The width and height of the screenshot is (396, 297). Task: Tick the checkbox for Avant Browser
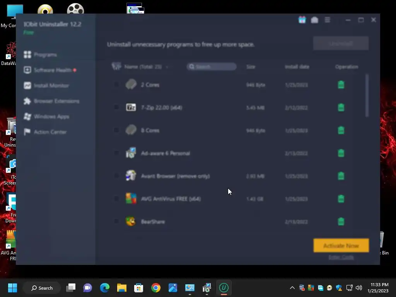(116, 176)
